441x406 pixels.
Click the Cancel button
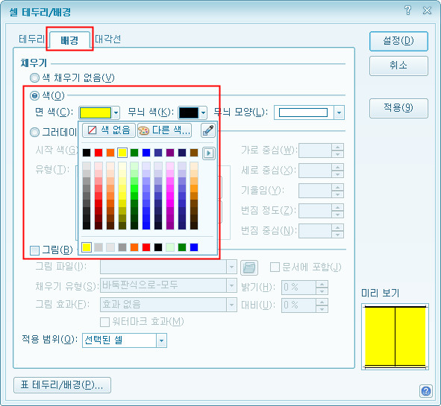[398, 66]
